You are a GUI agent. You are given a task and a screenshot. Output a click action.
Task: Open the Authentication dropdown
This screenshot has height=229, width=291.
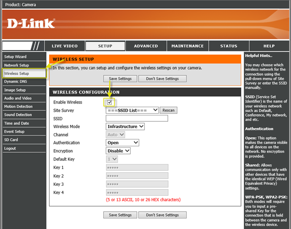[x=122, y=143]
